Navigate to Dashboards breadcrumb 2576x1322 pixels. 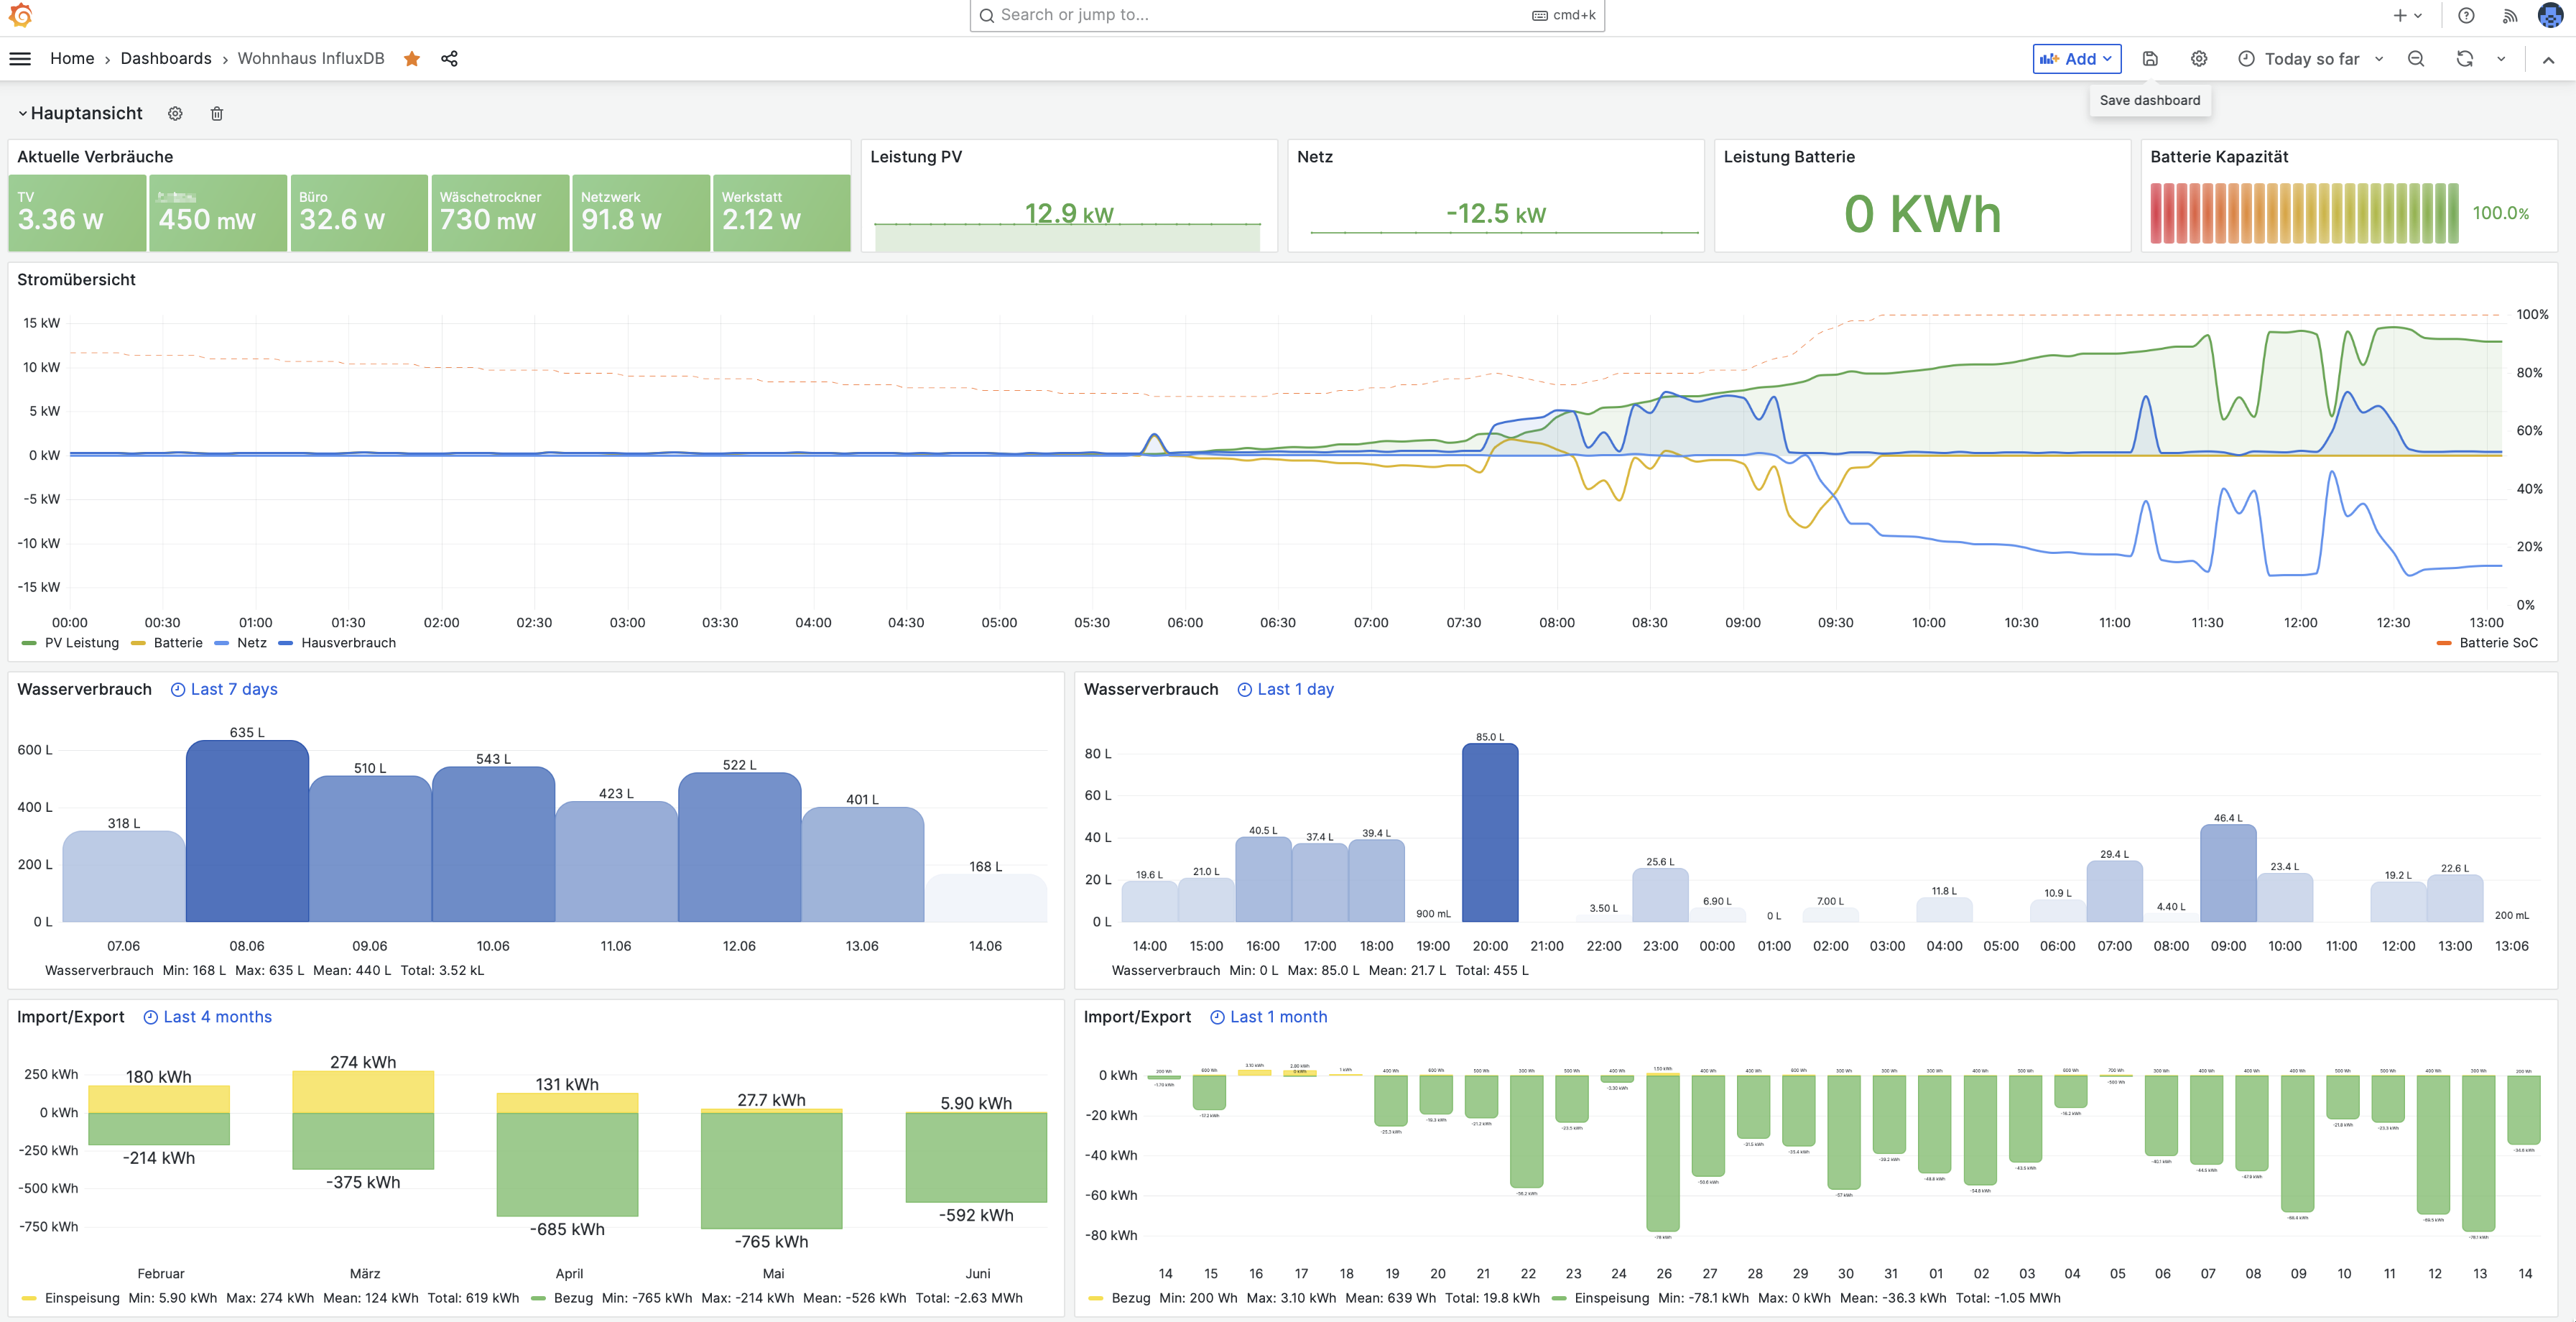pyautogui.click(x=166, y=59)
